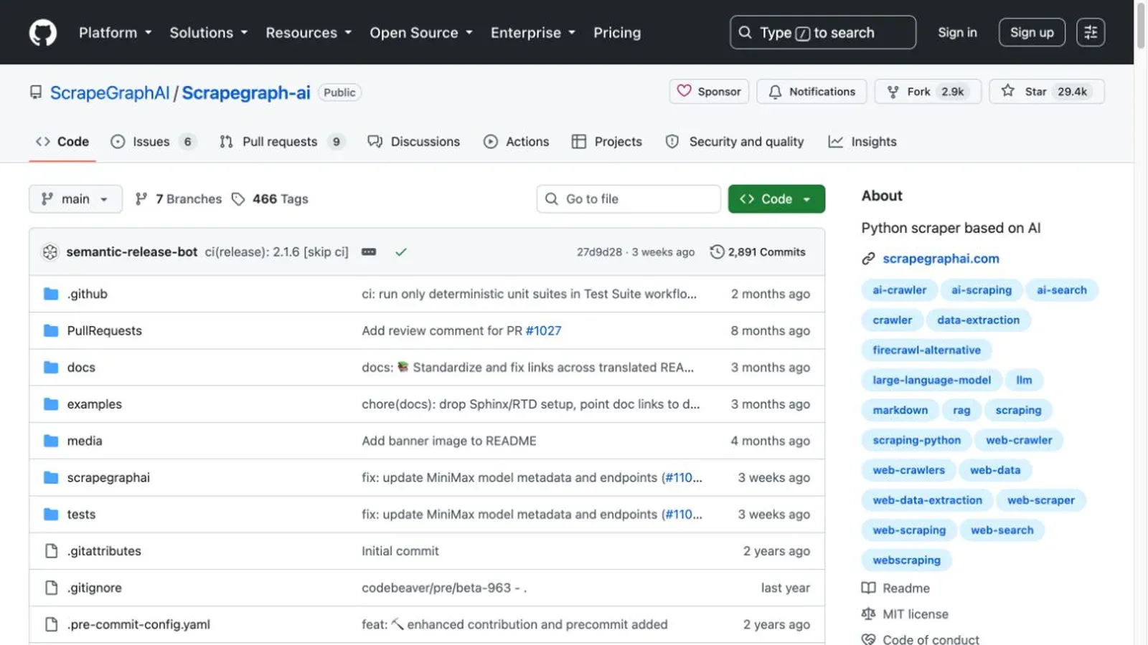Expand the Enterprise menu

533,32
